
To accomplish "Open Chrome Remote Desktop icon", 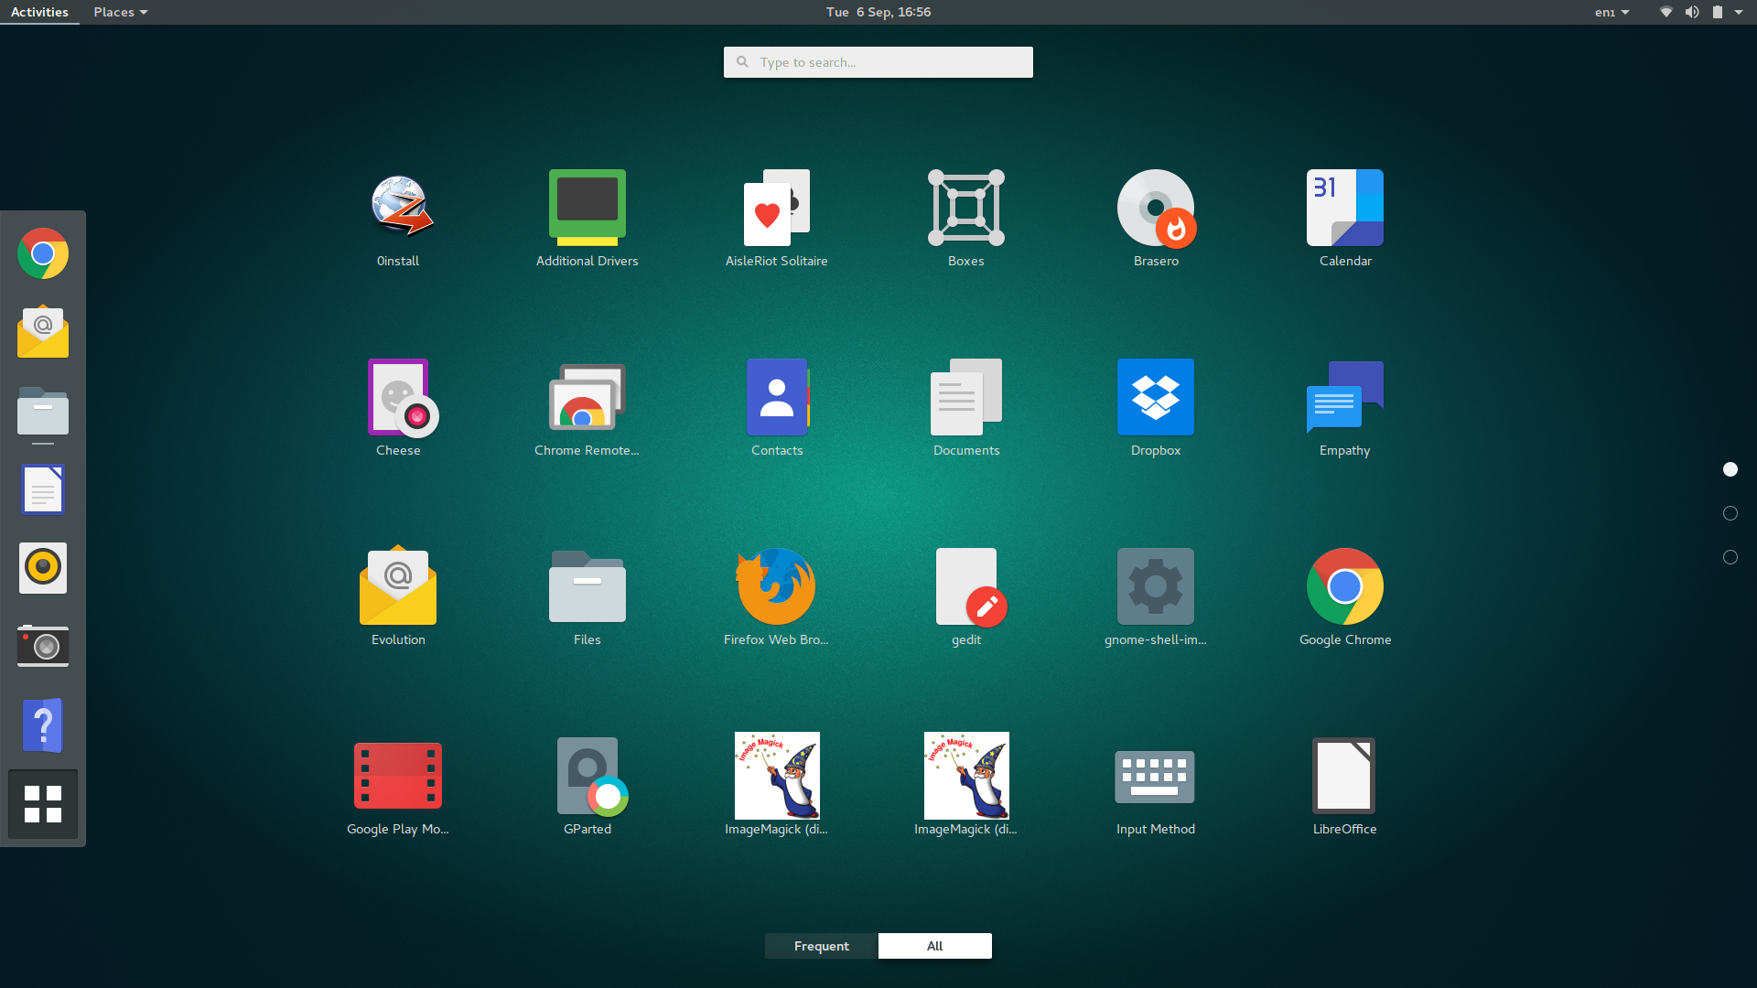I will (x=587, y=397).
